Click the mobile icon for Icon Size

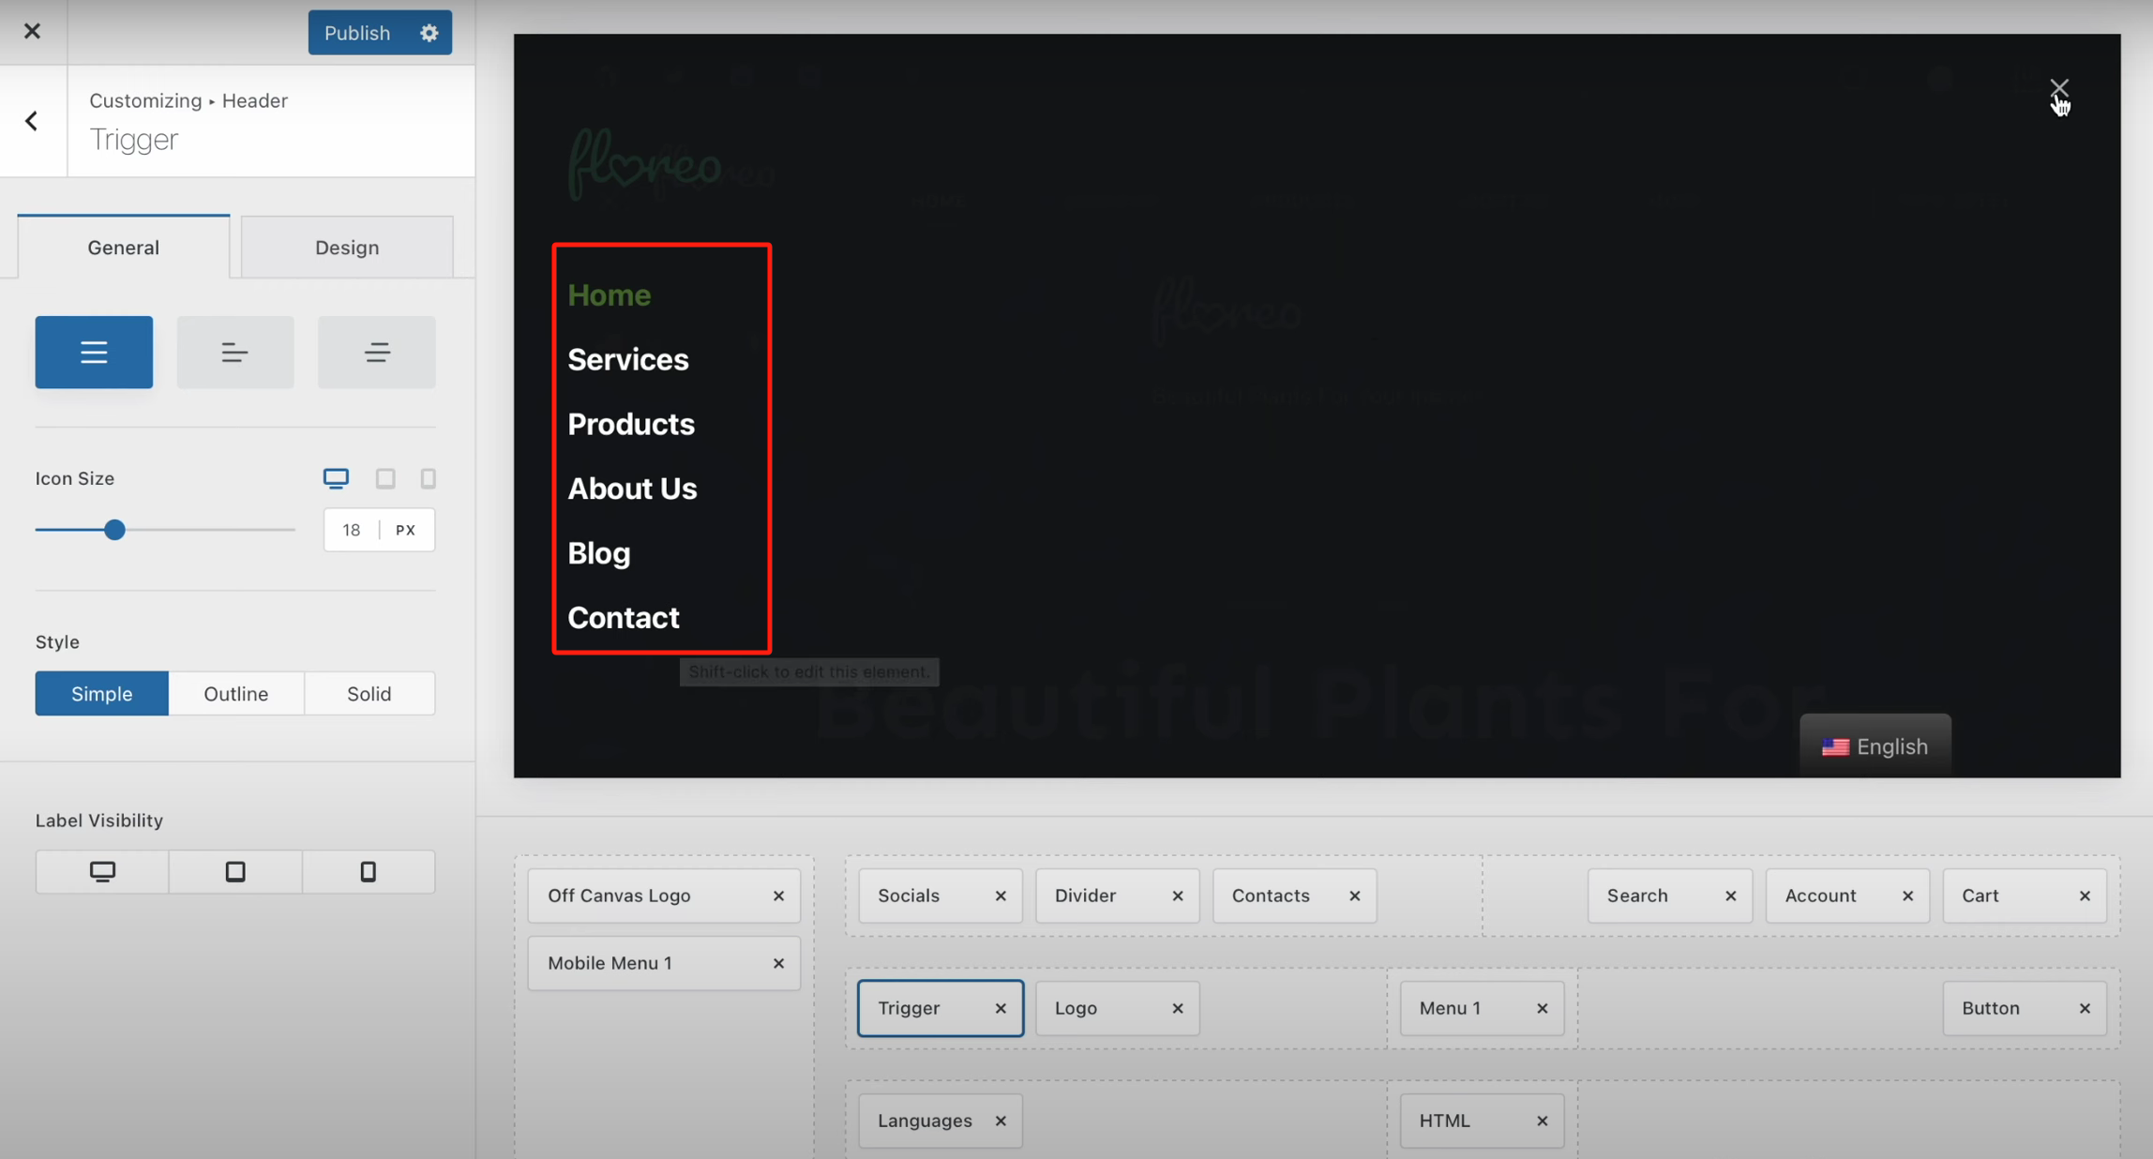428,478
